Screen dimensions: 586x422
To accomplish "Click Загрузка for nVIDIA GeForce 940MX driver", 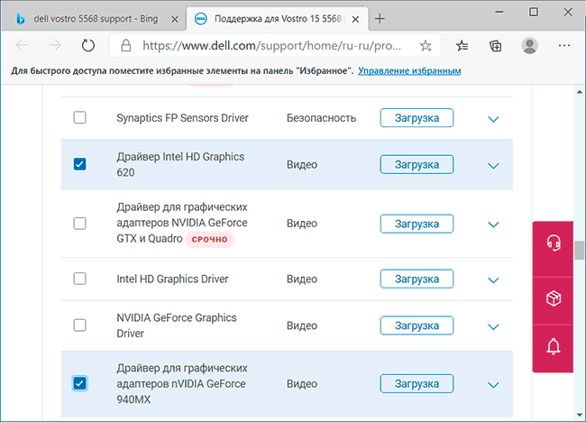I will pyautogui.click(x=417, y=383).
